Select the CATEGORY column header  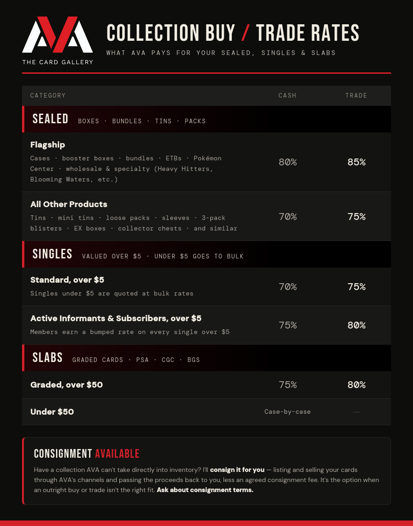click(48, 96)
